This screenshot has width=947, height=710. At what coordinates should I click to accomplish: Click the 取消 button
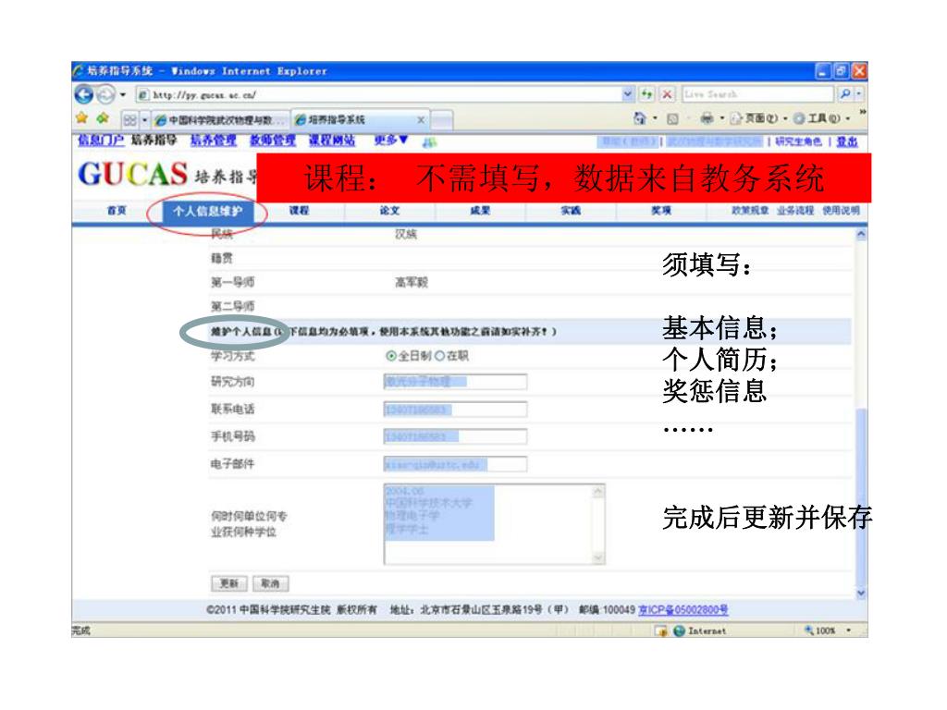270,583
